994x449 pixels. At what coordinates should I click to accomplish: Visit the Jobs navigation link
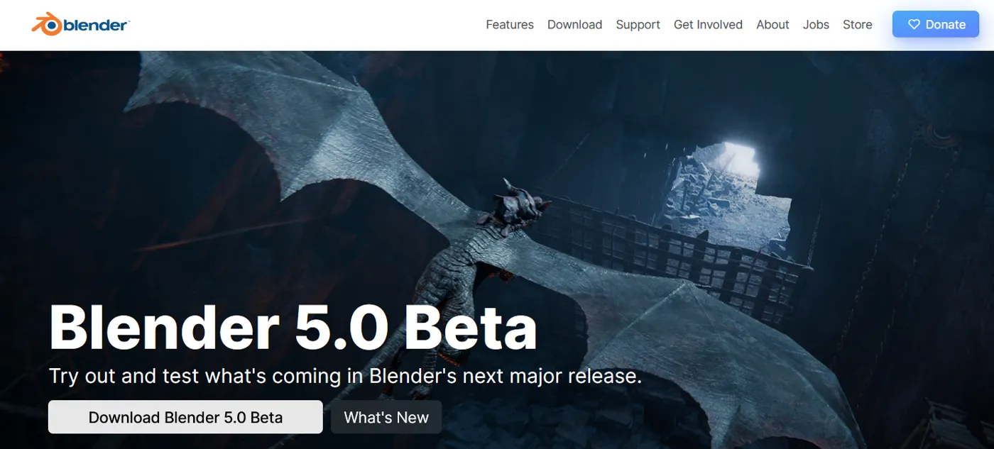point(816,24)
